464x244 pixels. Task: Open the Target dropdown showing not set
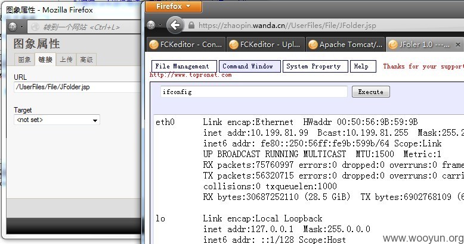click(x=57, y=120)
